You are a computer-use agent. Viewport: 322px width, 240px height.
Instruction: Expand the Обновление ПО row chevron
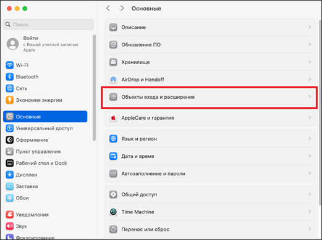pyautogui.click(x=310, y=44)
